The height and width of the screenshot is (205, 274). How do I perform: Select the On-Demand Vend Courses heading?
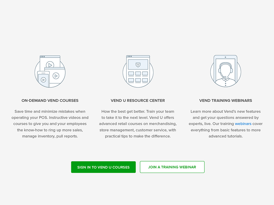coord(50,100)
